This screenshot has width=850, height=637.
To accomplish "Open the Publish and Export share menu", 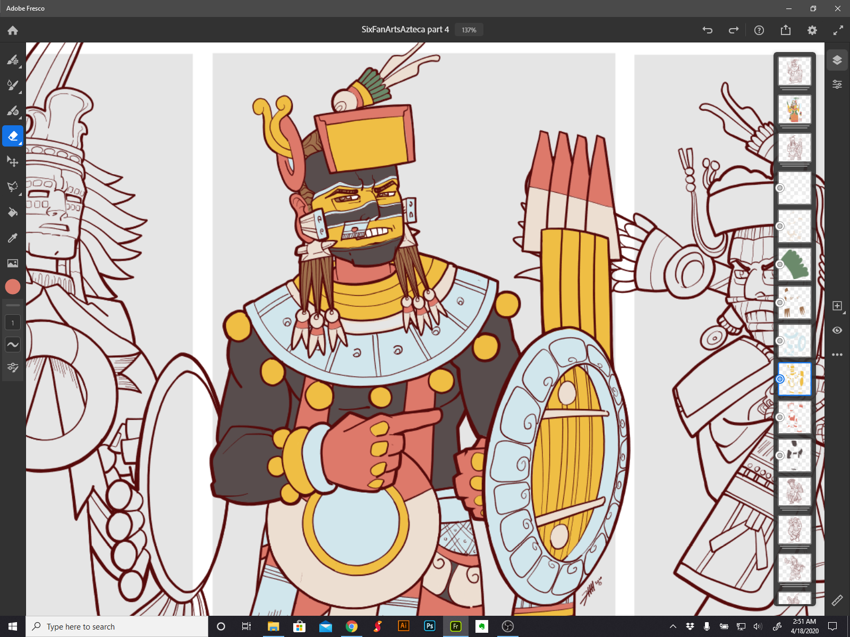I will (x=786, y=30).
